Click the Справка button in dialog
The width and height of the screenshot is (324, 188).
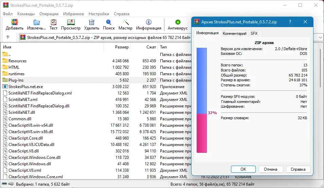(298, 169)
